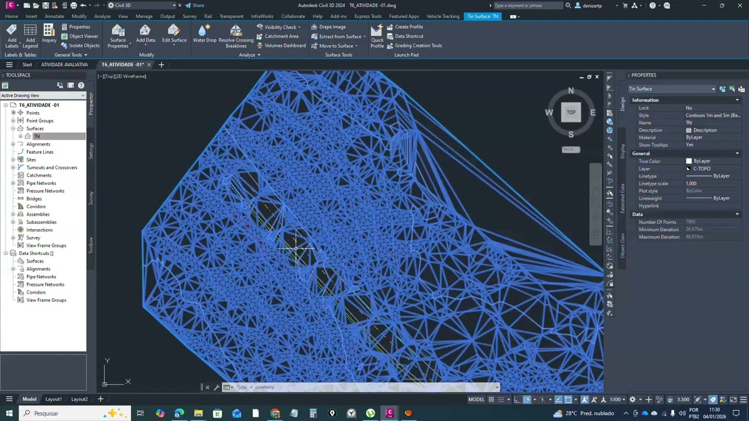
Task: Click the Share button
Action: tap(195, 5)
